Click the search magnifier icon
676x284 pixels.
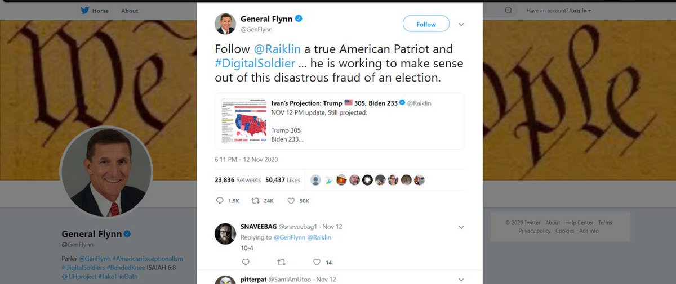[509, 11]
